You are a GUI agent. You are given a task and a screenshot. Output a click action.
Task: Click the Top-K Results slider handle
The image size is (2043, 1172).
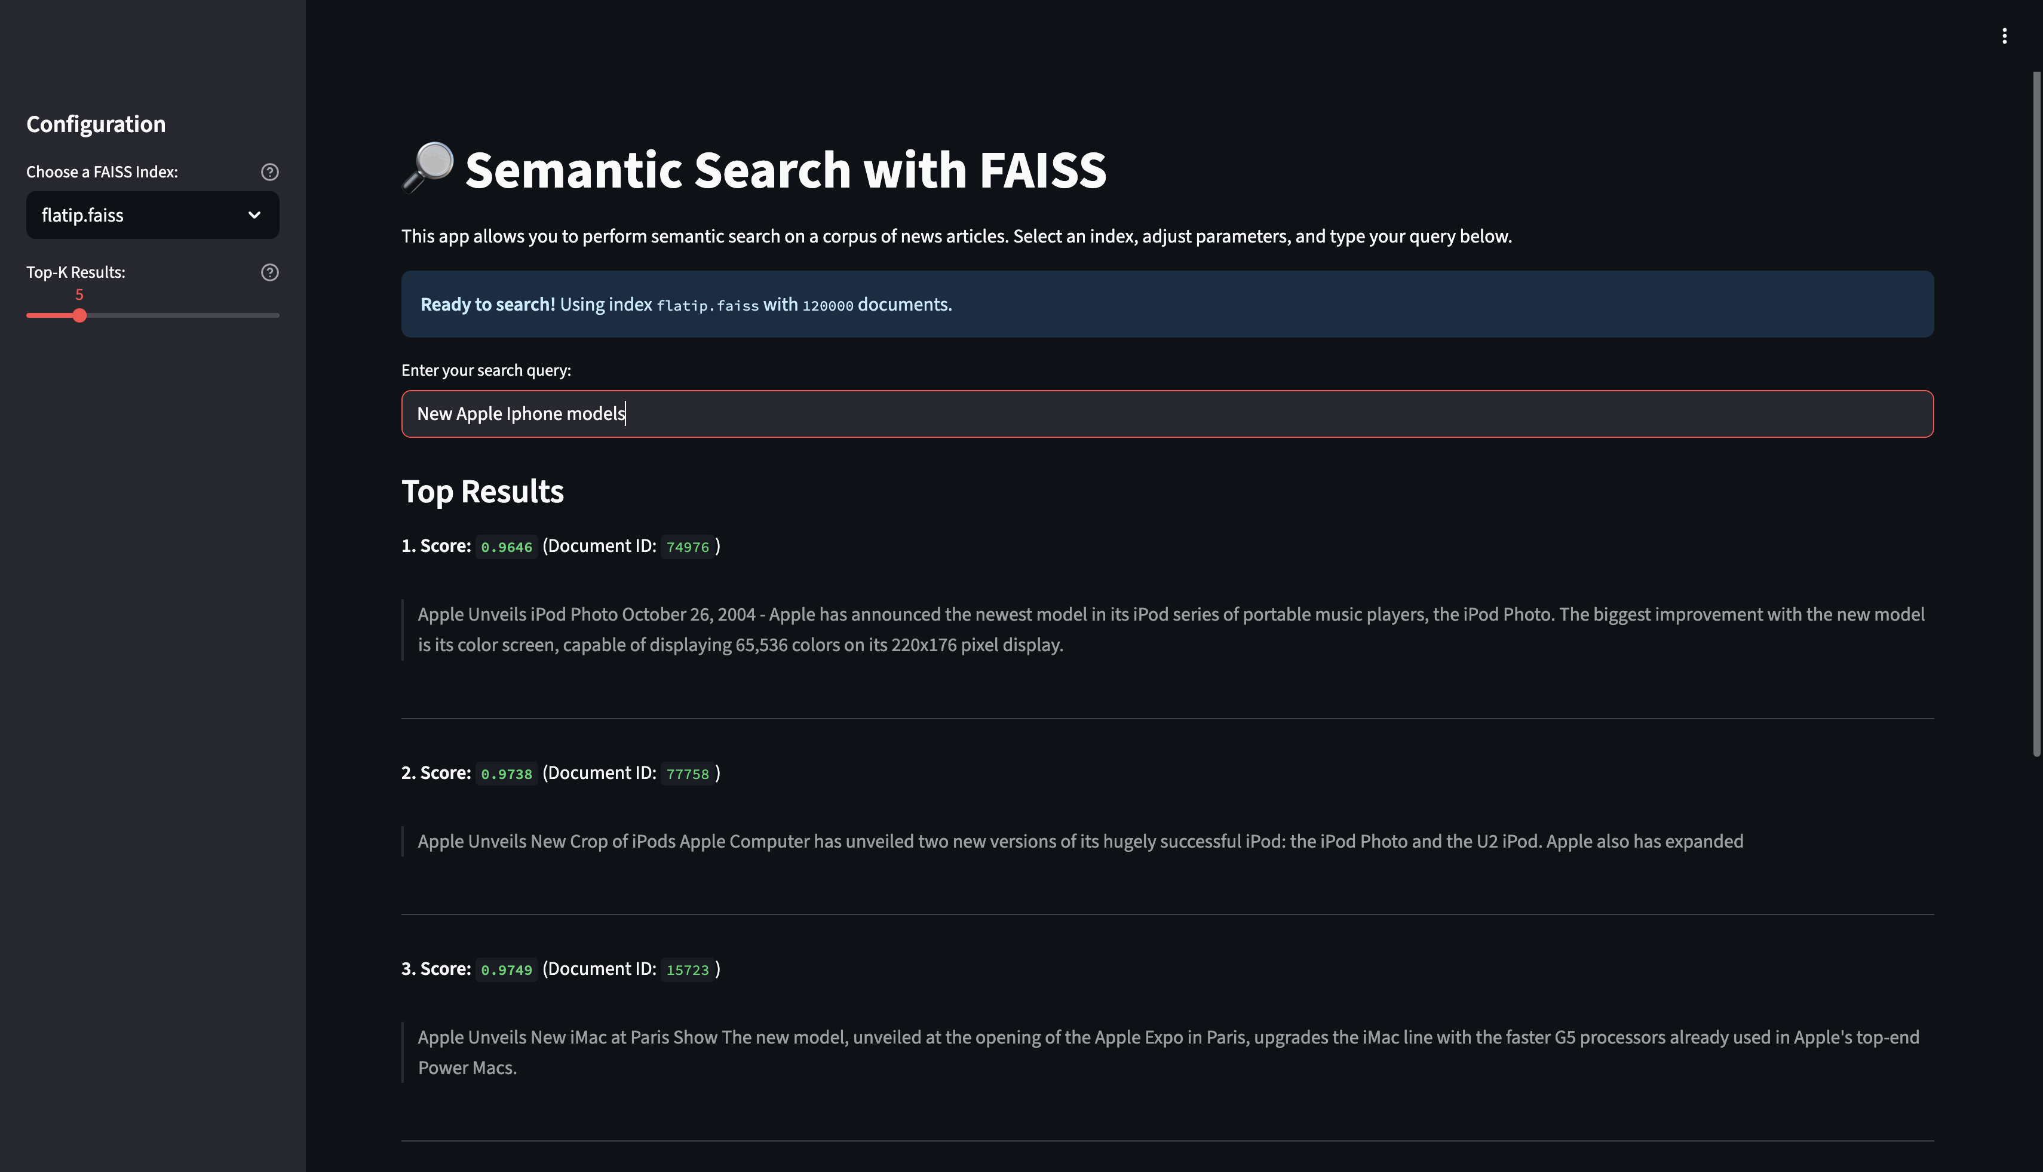[x=79, y=315]
